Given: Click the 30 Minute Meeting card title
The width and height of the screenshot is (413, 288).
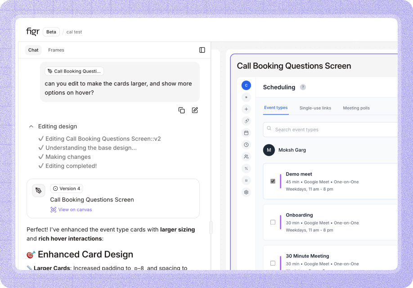Looking at the screenshot, I should 307,256.
